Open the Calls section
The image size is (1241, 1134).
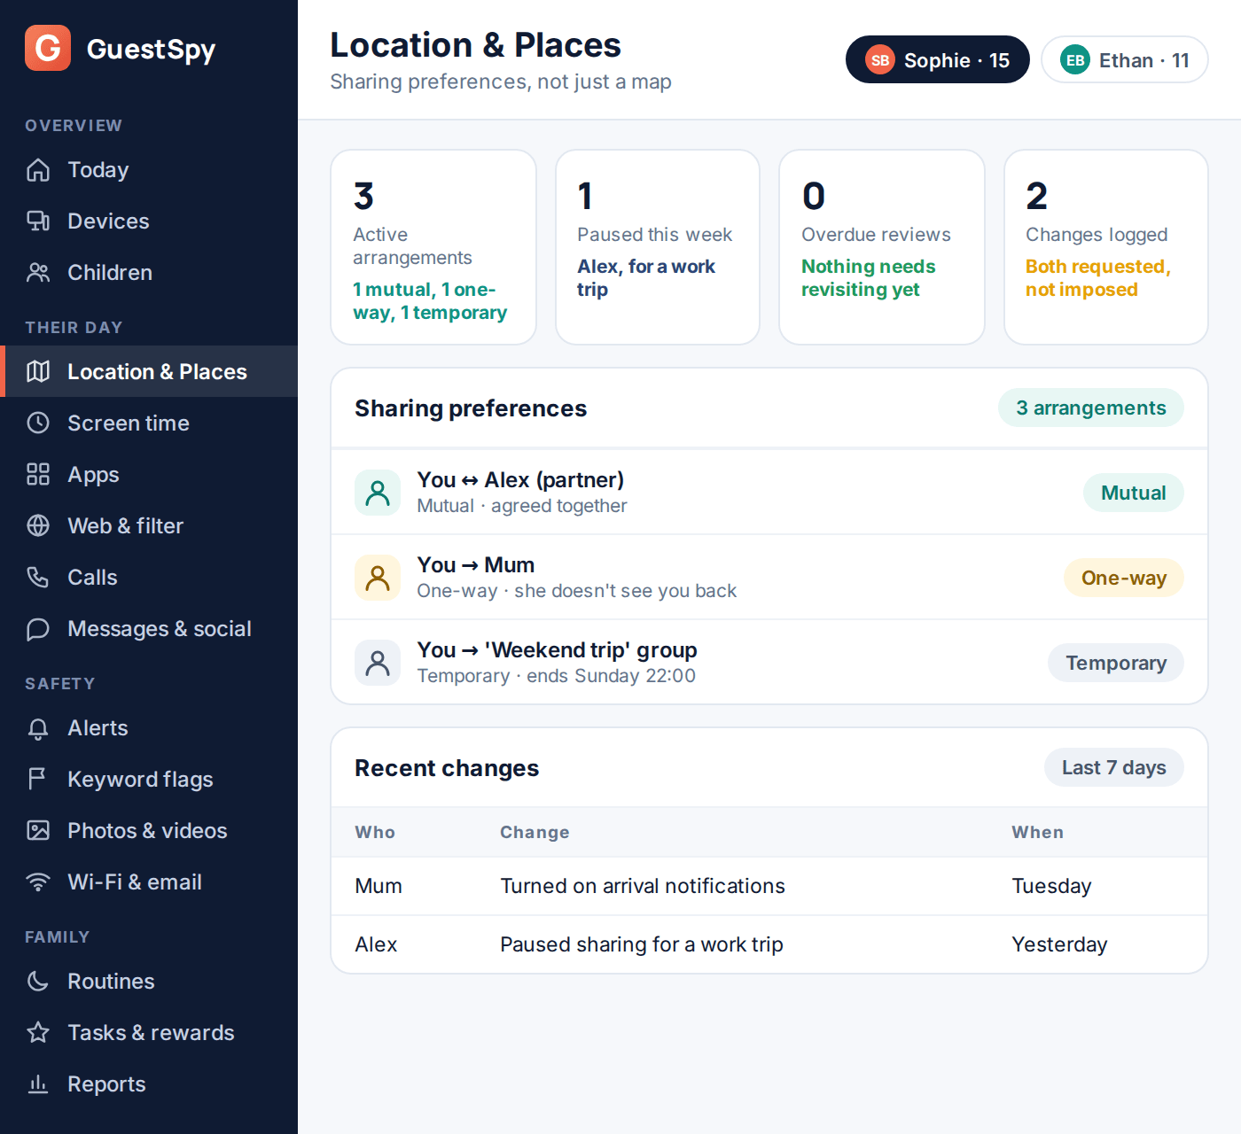pyautogui.click(x=149, y=578)
